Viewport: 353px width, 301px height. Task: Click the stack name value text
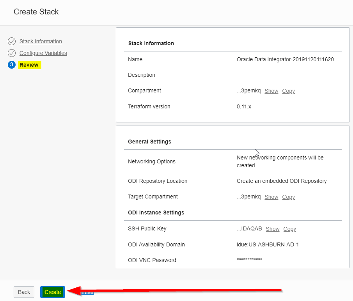(285, 60)
